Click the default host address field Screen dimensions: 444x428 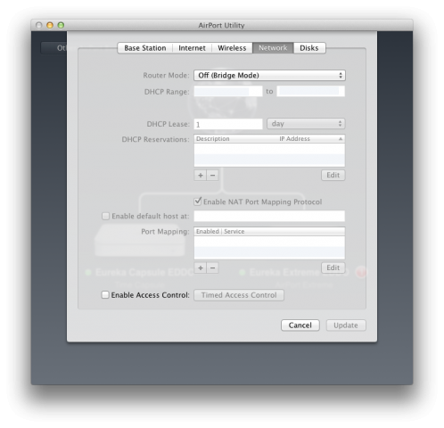[x=269, y=216]
